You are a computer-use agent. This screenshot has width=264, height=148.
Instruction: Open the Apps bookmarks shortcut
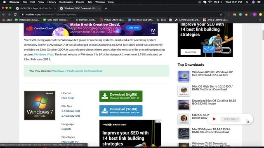click(7, 20)
